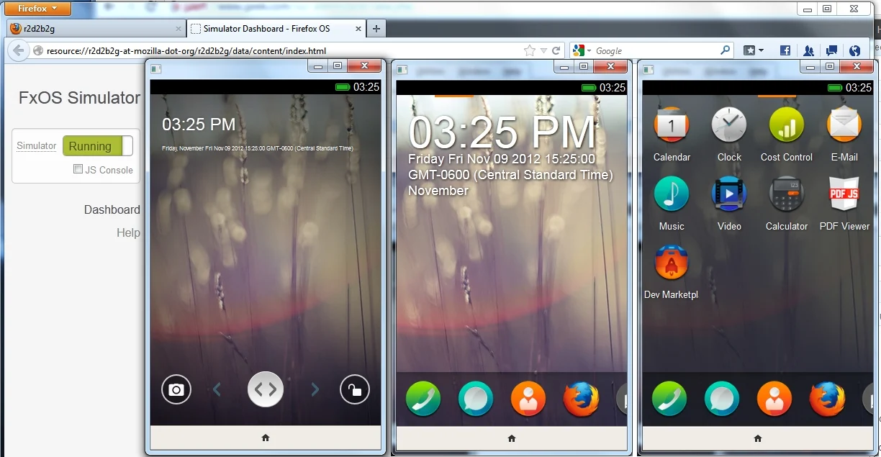Open Firefox browser in middle simulator dock
The height and width of the screenshot is (457, 881).
pos(581,399)
